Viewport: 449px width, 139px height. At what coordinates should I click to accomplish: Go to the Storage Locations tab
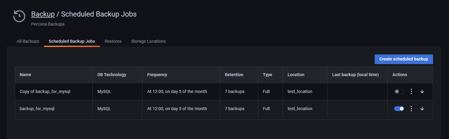148,41
